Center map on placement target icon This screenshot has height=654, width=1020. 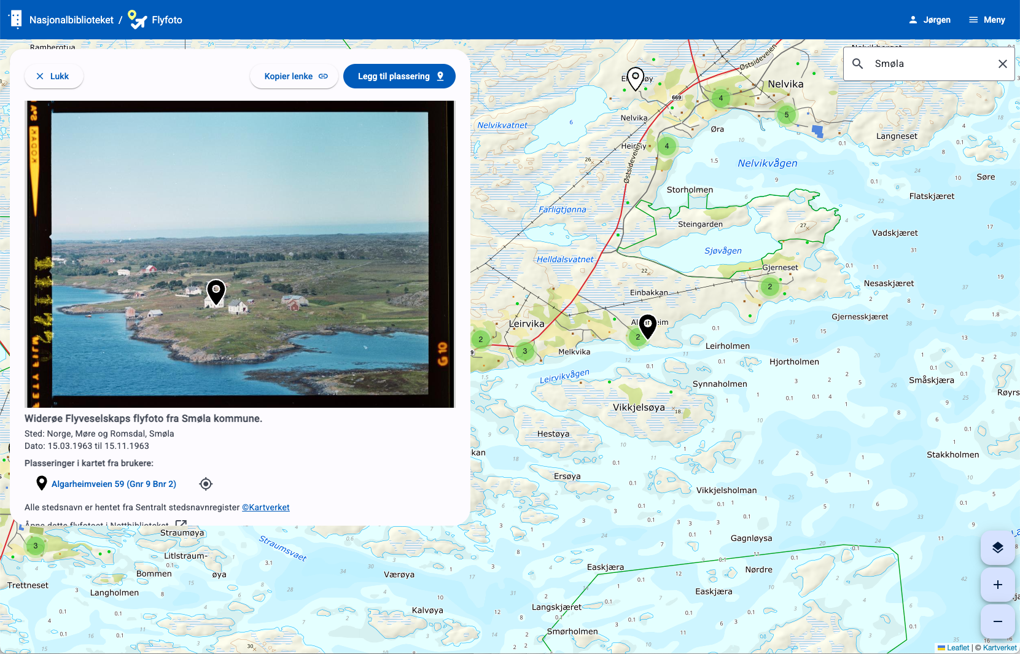click(x=206, y=484)
